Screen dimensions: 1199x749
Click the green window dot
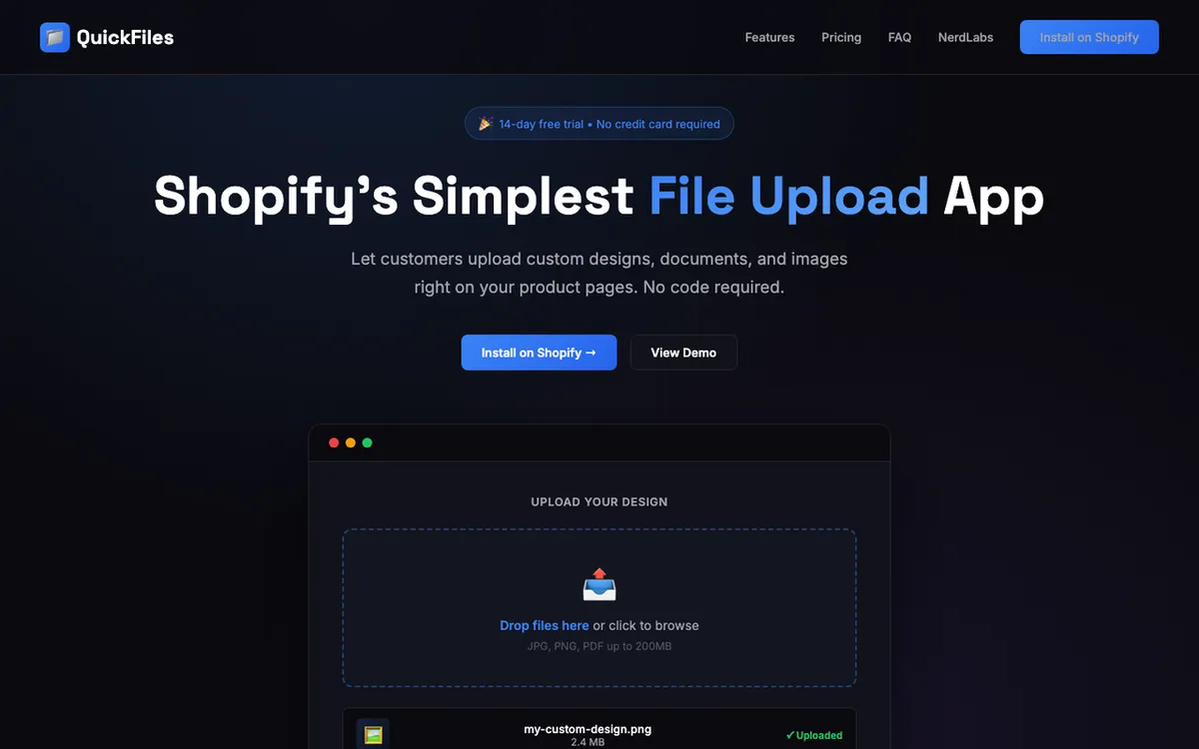tap(367, 442)
